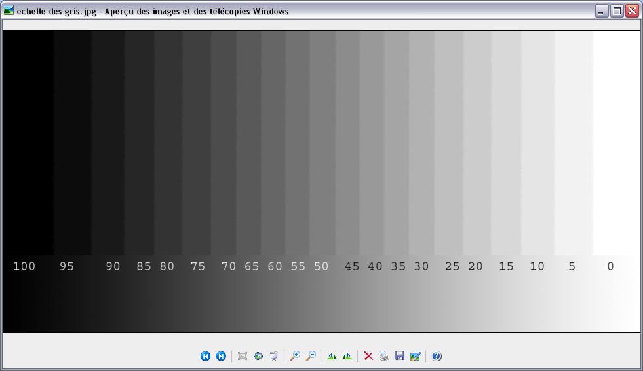Maximize the image viewer window
The height and width of the screenshot is (371, 643).
coord(617,11)
